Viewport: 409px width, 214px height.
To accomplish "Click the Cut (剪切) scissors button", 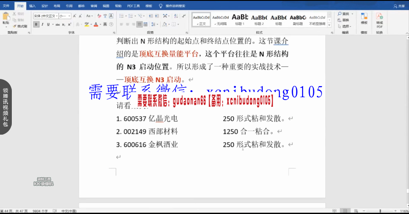I will click(x=19, y=14).
